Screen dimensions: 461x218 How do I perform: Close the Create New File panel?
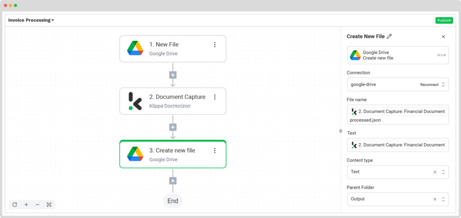(x=443, y=37)
